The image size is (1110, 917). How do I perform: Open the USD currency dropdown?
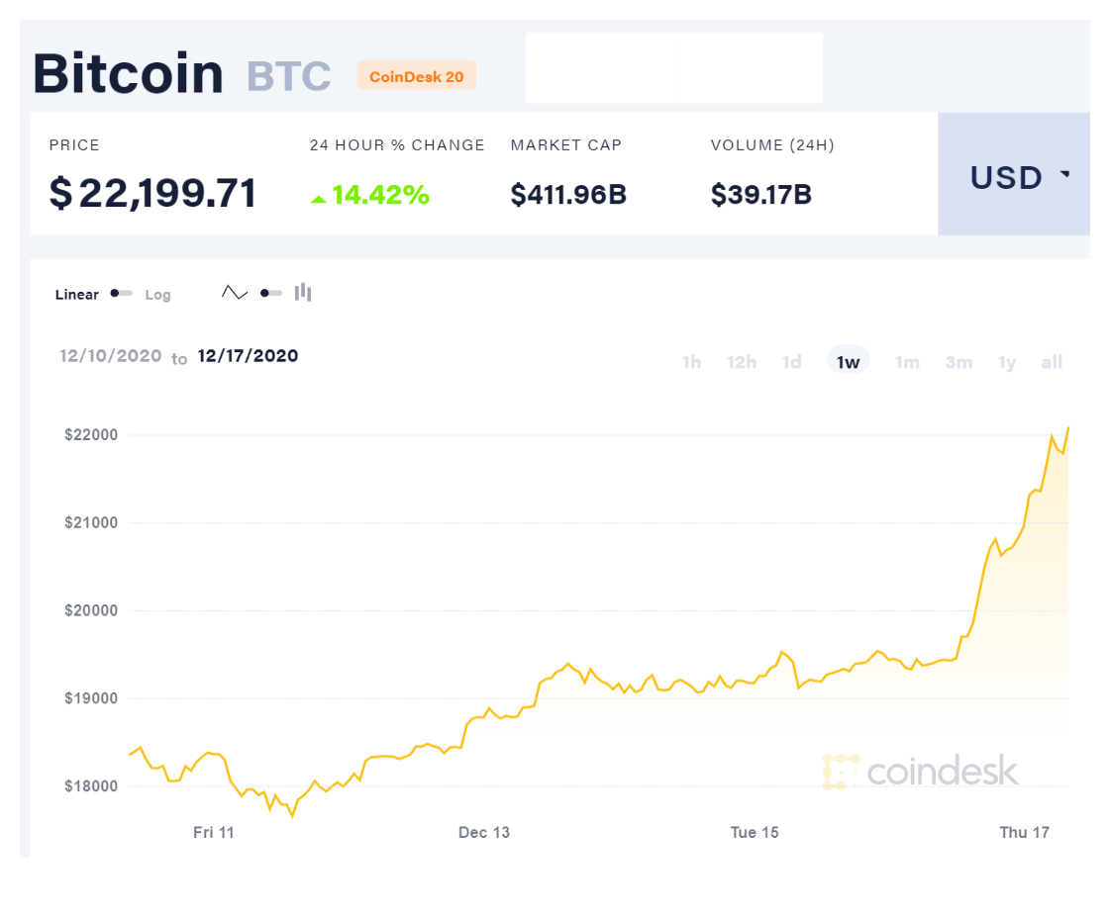pos(1014,174)
